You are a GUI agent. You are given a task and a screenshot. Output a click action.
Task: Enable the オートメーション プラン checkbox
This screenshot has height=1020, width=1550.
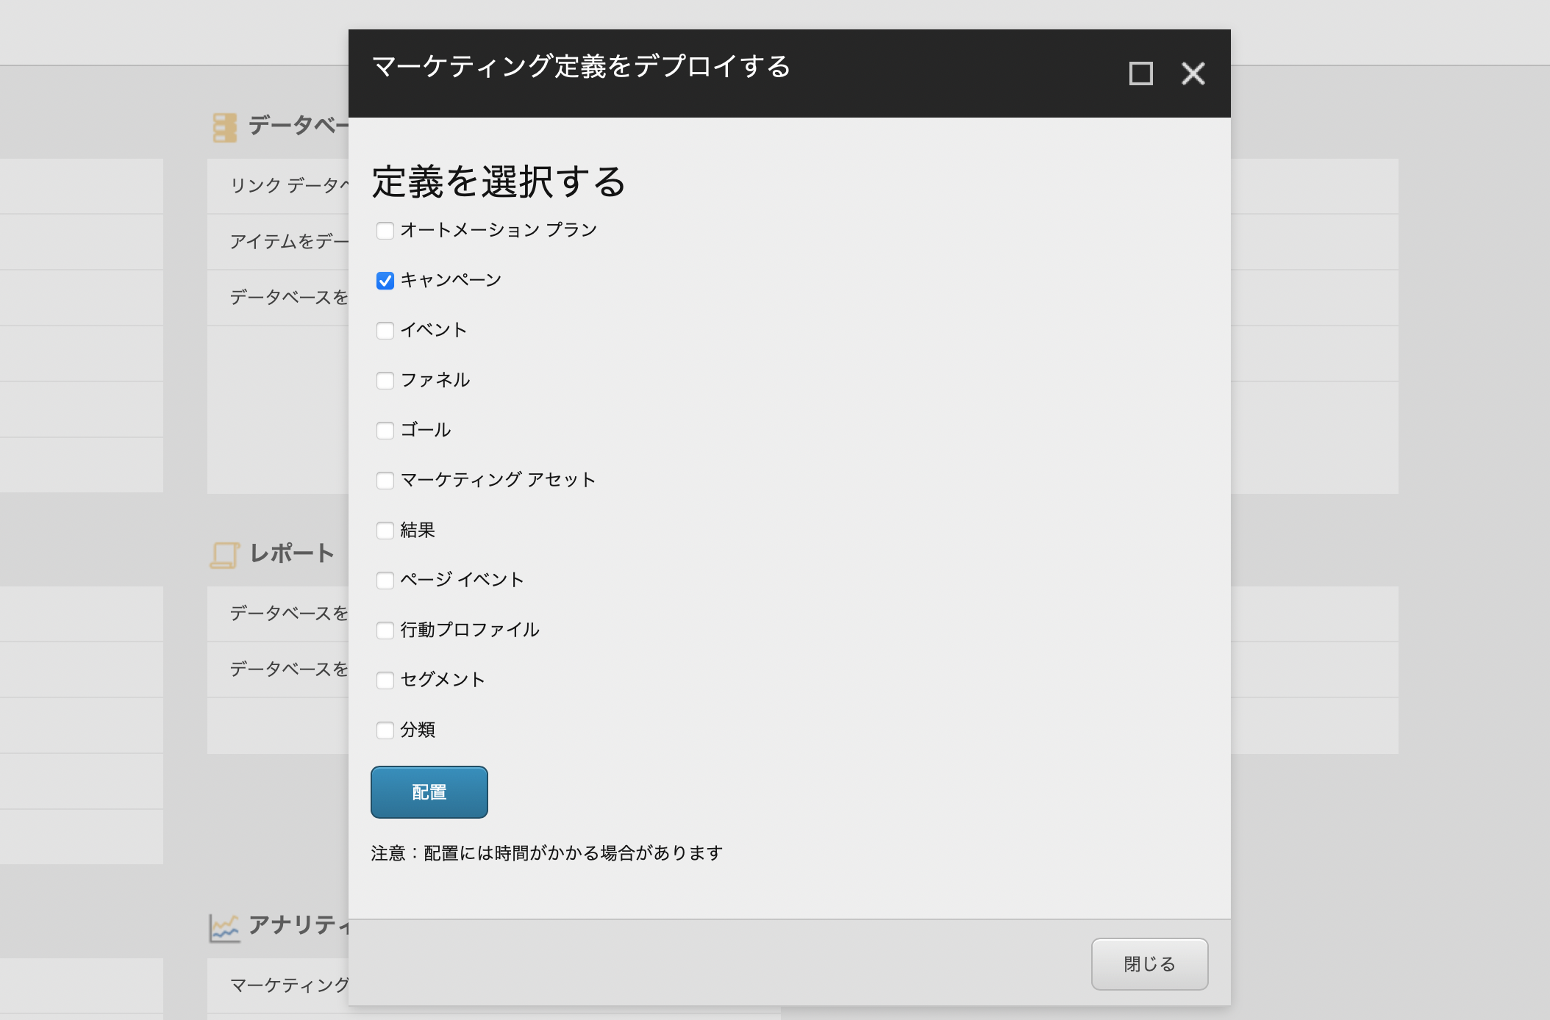coord(385,231)
